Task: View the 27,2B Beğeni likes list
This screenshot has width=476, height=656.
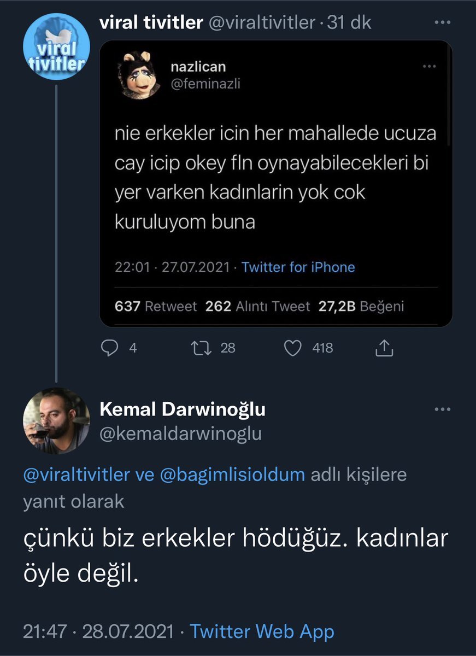Action: 361,307
